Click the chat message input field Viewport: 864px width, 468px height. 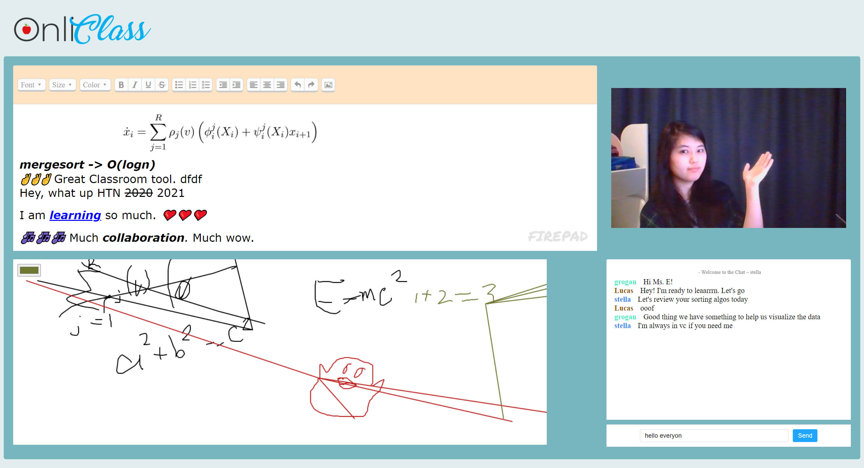[x=713, y=435]
